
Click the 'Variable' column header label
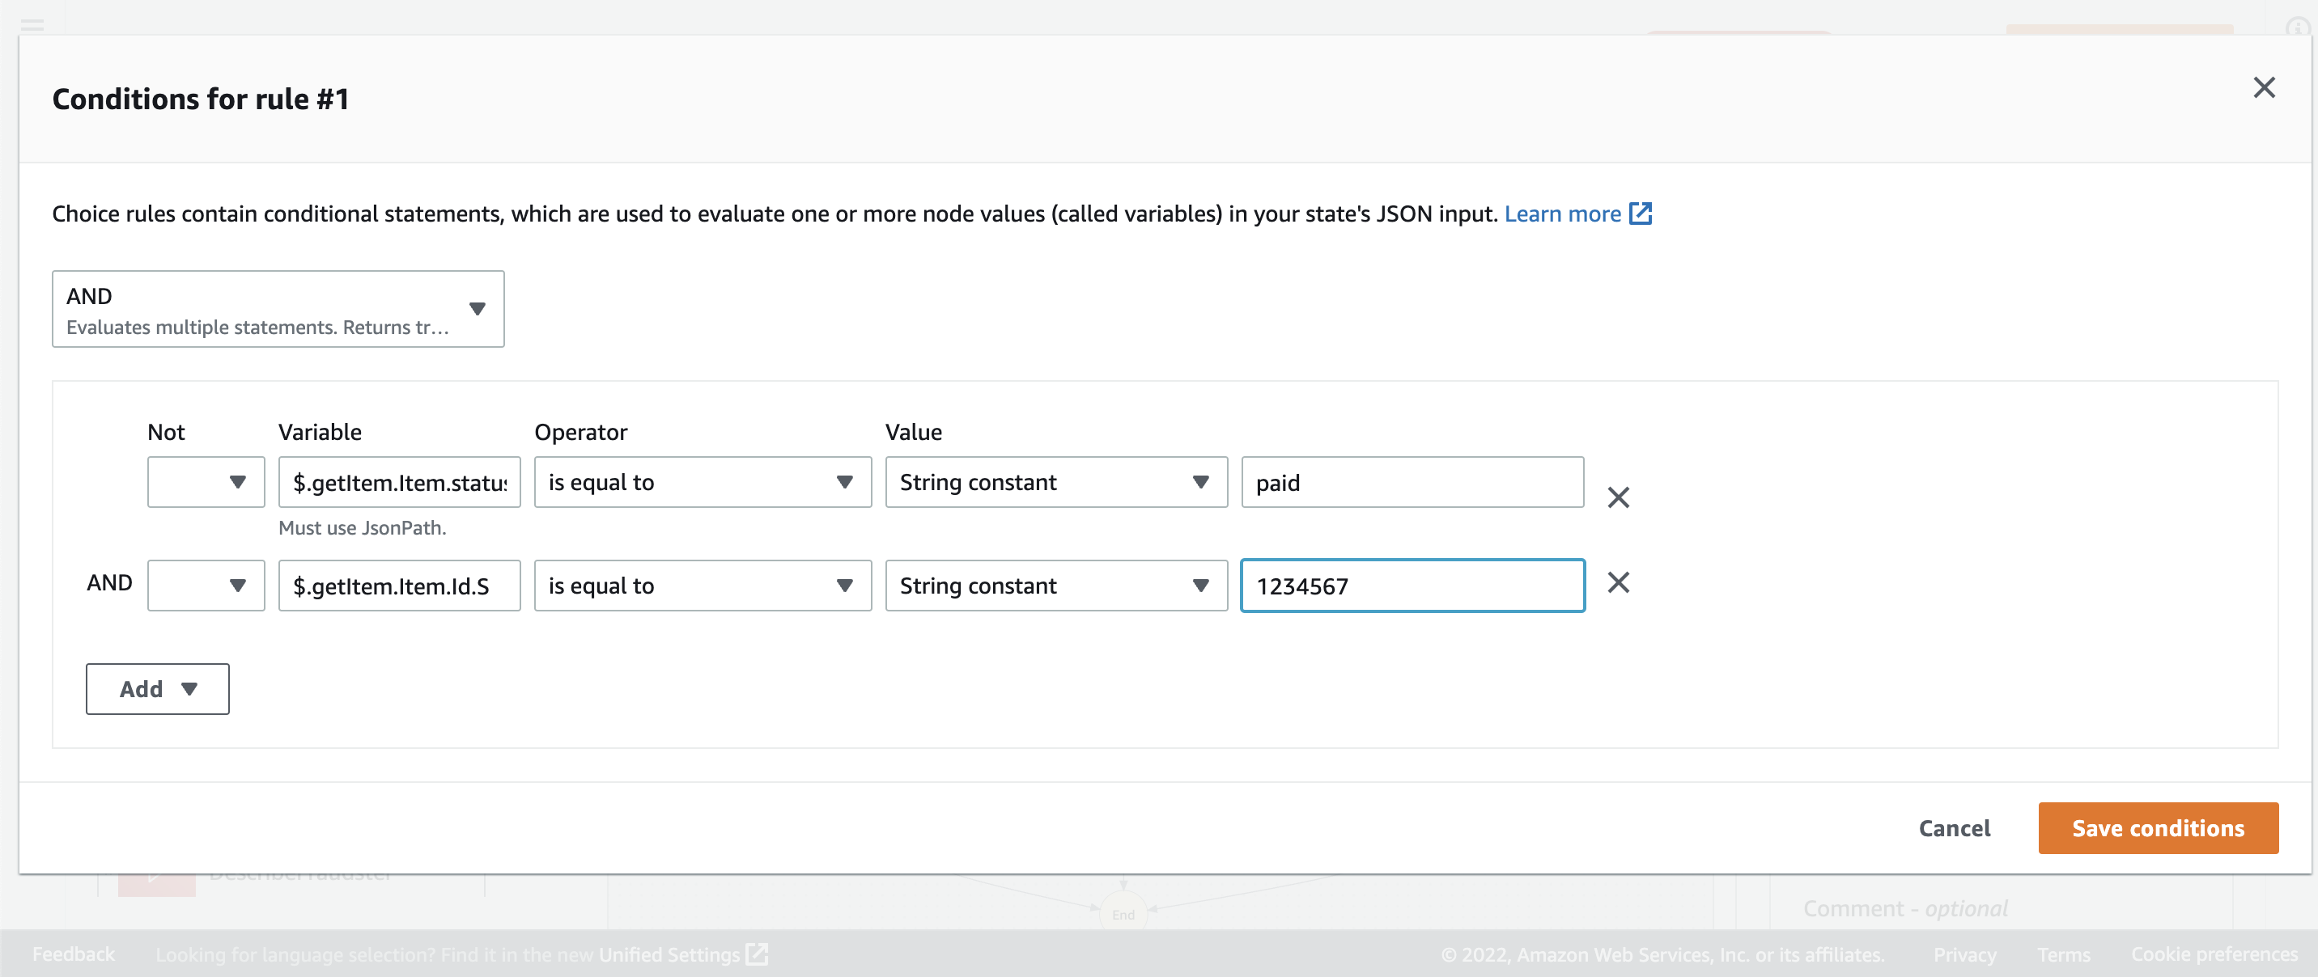[x=320, y=433]
